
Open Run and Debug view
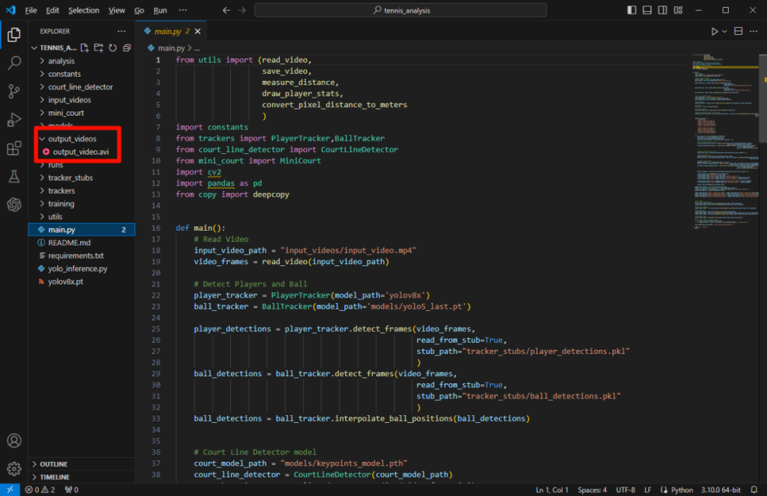point(14,120)
